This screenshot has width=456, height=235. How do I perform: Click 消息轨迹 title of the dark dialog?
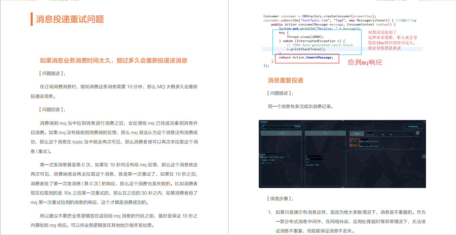(x=264, y=122)
